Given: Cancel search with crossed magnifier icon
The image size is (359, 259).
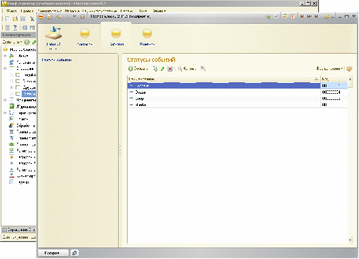Looking at the screenshot, I should [x=203, y=69].
